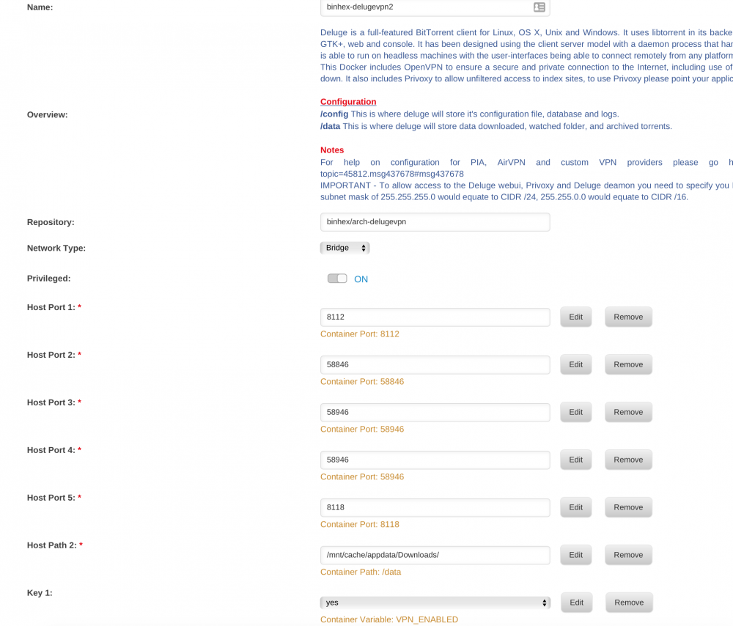Click Host Port 1 field 8112
Viewport: 733px width, 626px height.
[x=435, y=317]
